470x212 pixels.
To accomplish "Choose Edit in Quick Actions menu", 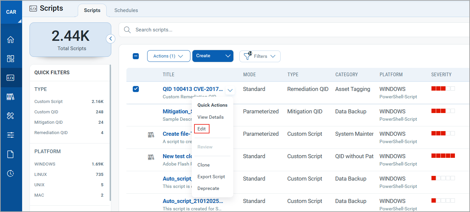I will [202, 129].
